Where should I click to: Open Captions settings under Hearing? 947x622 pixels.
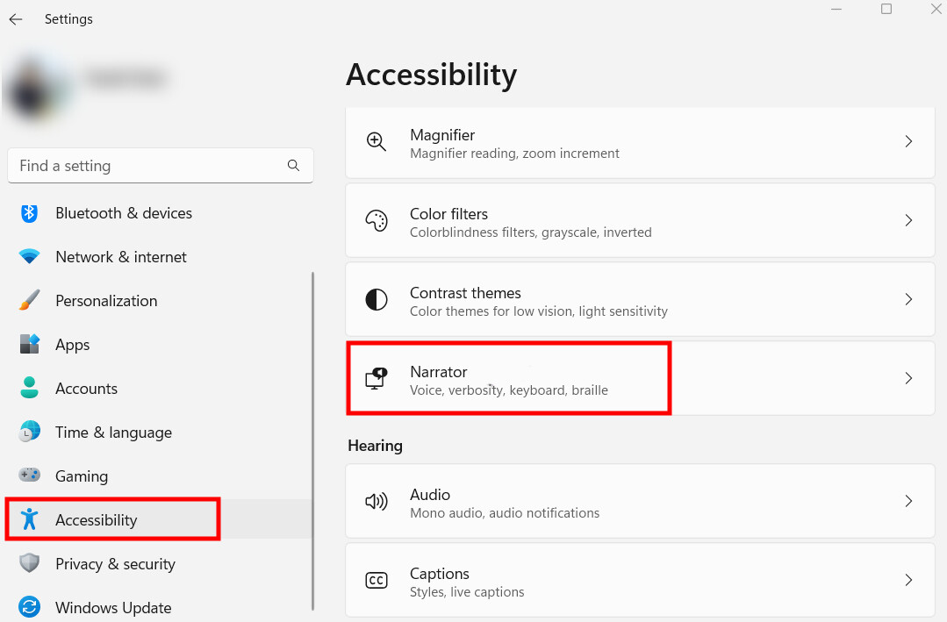pyautogui.click(x=640, y=581)
